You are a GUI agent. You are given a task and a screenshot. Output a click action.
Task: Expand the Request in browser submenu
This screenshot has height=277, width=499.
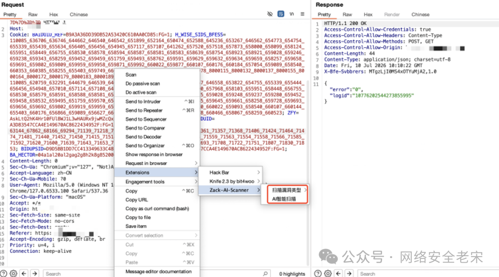point(157,163)
